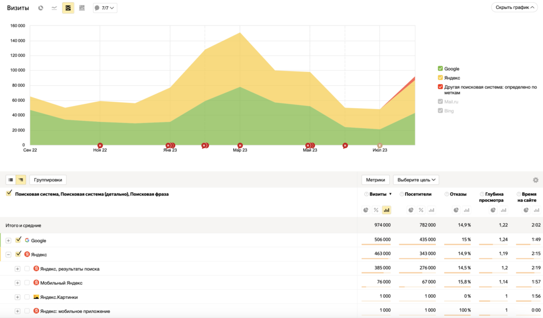Collapse the Яндекс row
The width and height of the screenshot is (543, 318).
click(x=8, y=255)
